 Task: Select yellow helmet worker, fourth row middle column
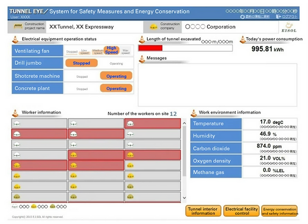point(96,155)
